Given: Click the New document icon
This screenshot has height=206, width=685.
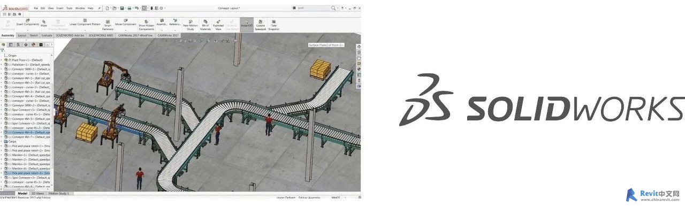Looking at the screenshot, I should 108,9.
